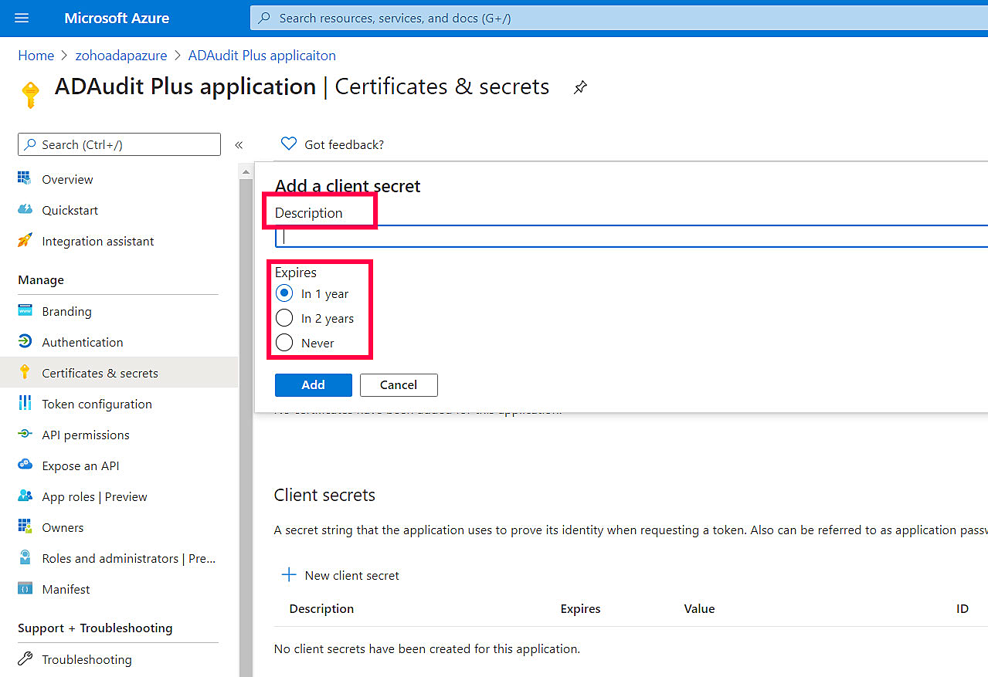Open the Branding settings

coord(65,310)
